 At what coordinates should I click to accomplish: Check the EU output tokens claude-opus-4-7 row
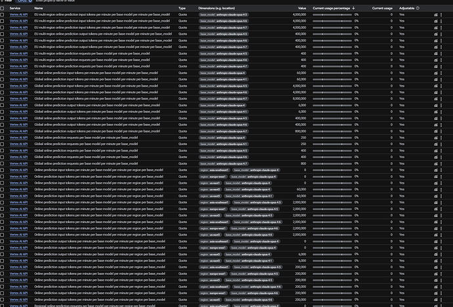pyautogui.click(x=2, y=47)
